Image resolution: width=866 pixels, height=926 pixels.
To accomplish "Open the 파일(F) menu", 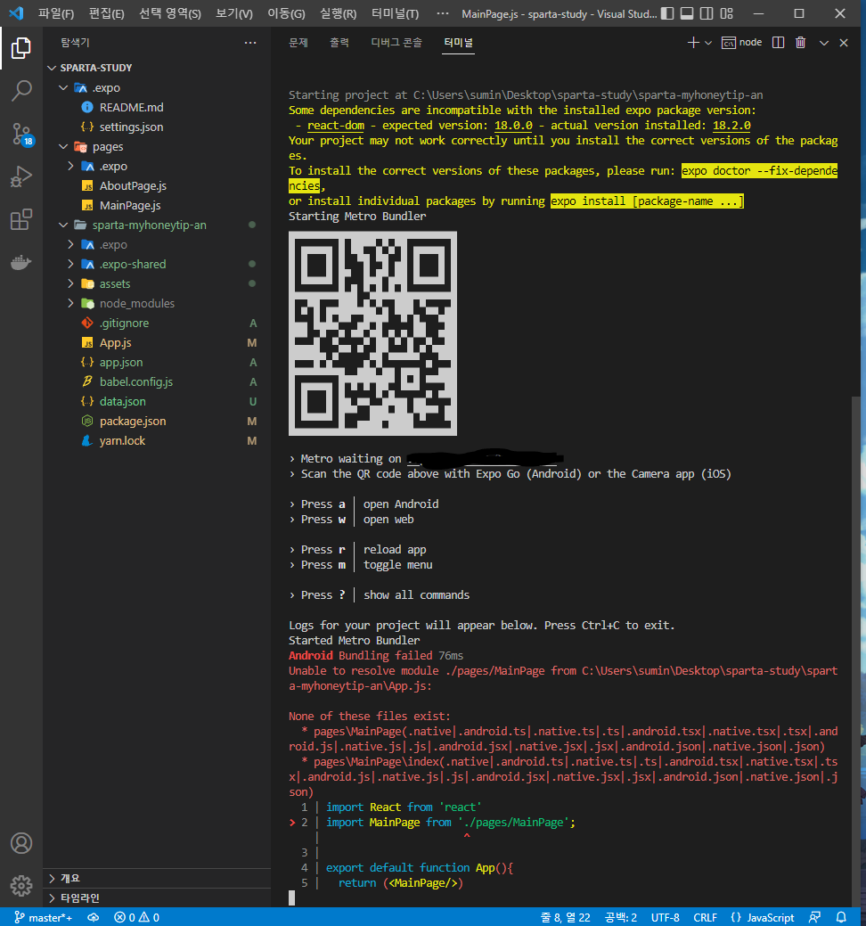I will (56, 13).
